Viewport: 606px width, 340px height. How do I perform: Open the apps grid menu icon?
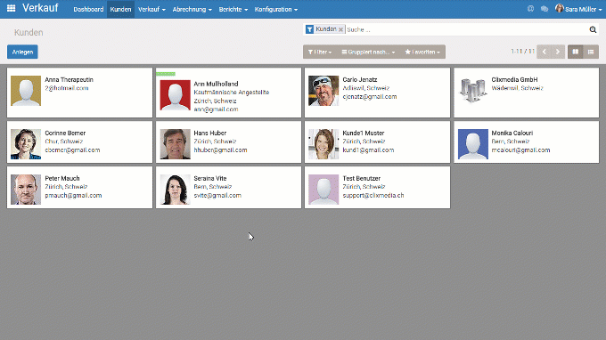pos(12,8)
